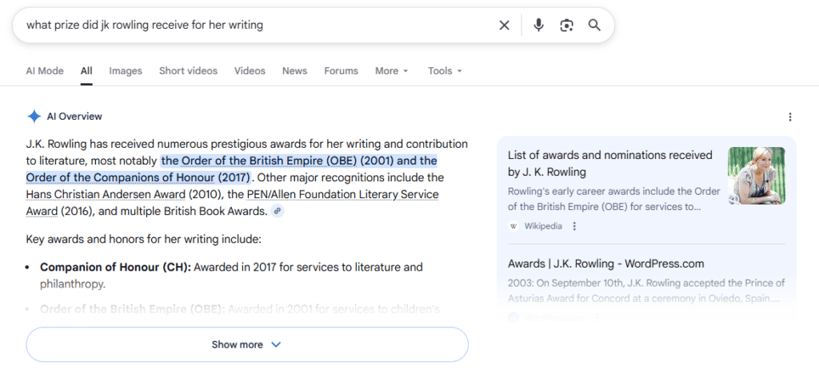Click 'Key awards and honors for her writing include'

[x=143, y=240]
